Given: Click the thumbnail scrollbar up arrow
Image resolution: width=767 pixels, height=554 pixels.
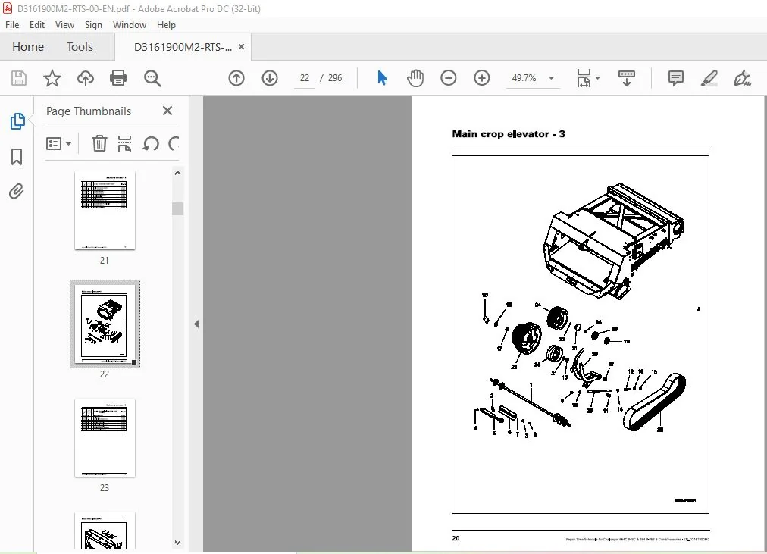Looking at the screenshot, I should click(x=177, y=173).
